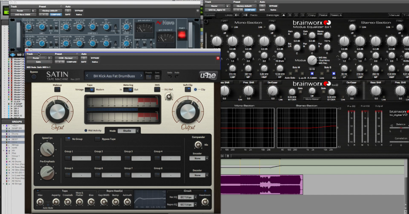
Task: Open Satin's Presets browser icon
Action: point(149,76)
